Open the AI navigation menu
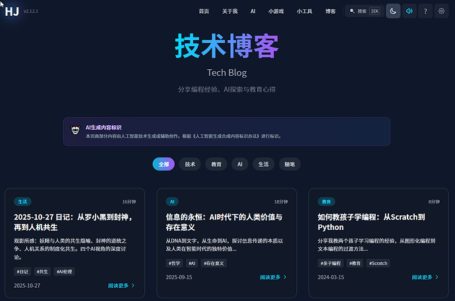Screen dimensions: 455x301 coord(253,11)
